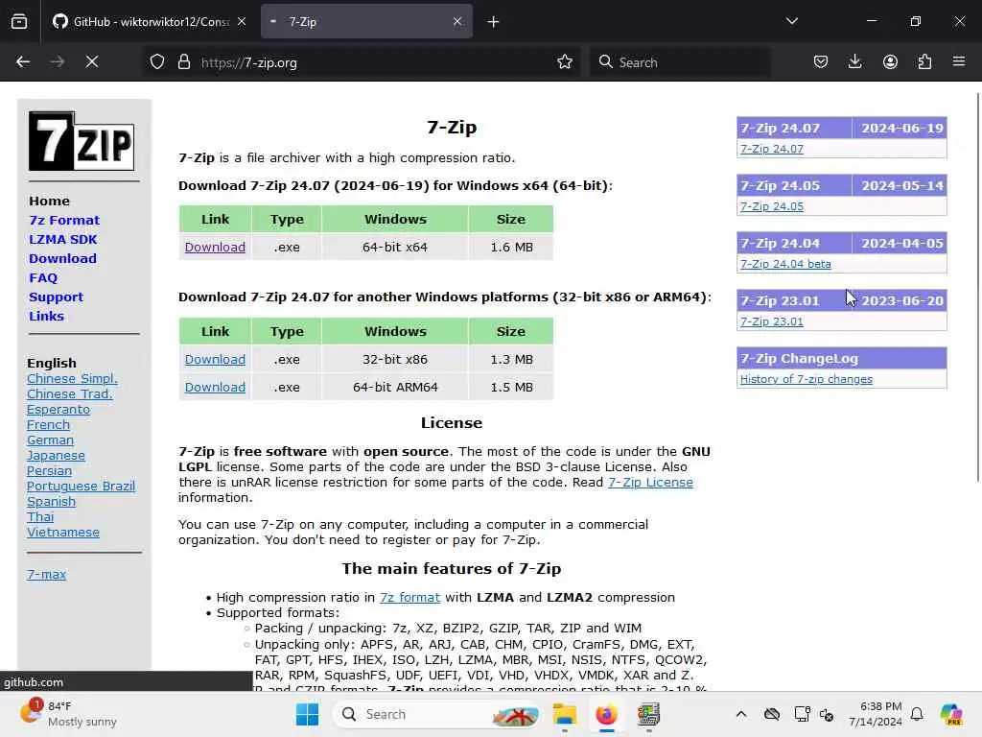
Task: Switch language to Esperanto
Action: [x=58, y=409]
